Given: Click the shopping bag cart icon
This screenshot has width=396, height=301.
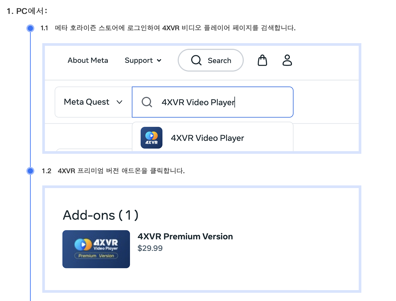Looking at the screenshot, I should point(262,60).
